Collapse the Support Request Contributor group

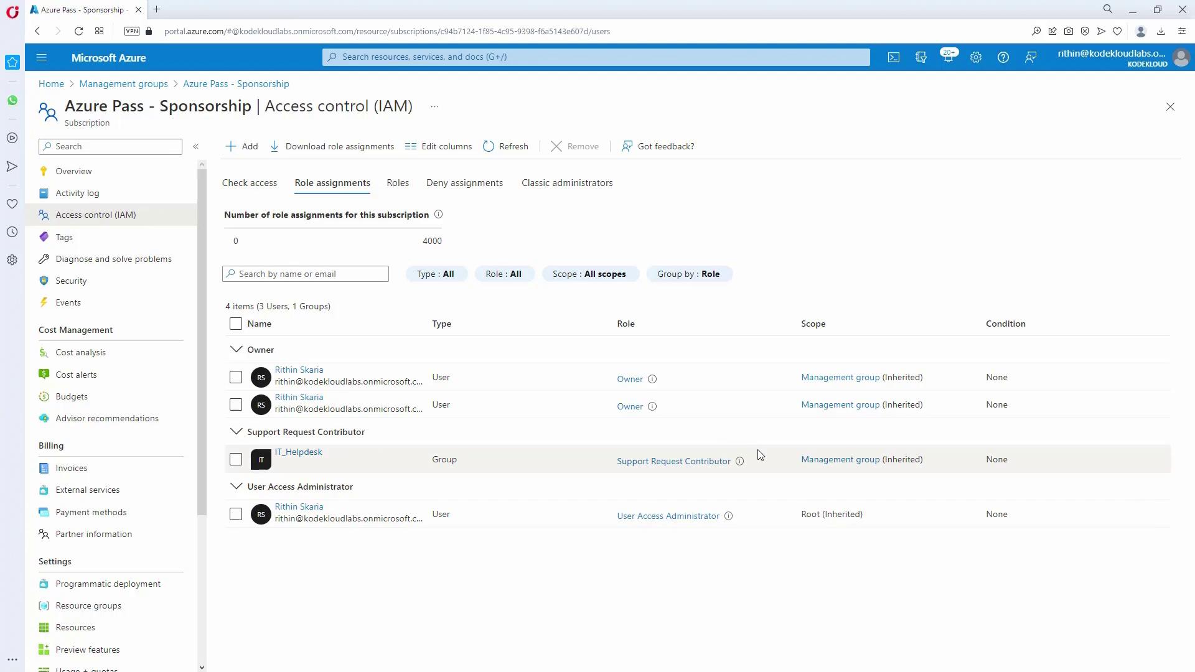click(x=236, y=432)
